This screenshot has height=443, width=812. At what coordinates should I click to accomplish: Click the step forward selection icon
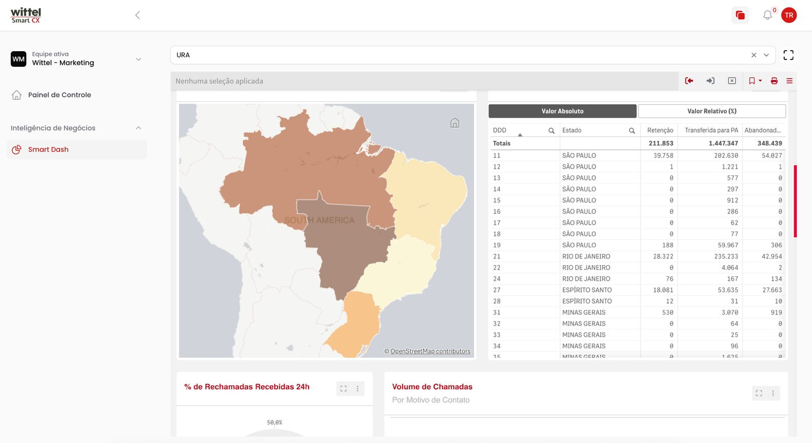pos(710,81)
